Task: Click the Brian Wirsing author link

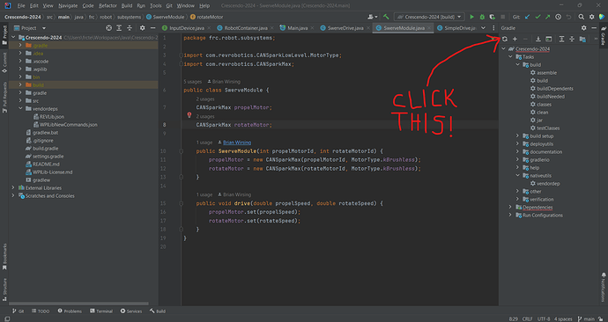Action: tap(237, 143)
